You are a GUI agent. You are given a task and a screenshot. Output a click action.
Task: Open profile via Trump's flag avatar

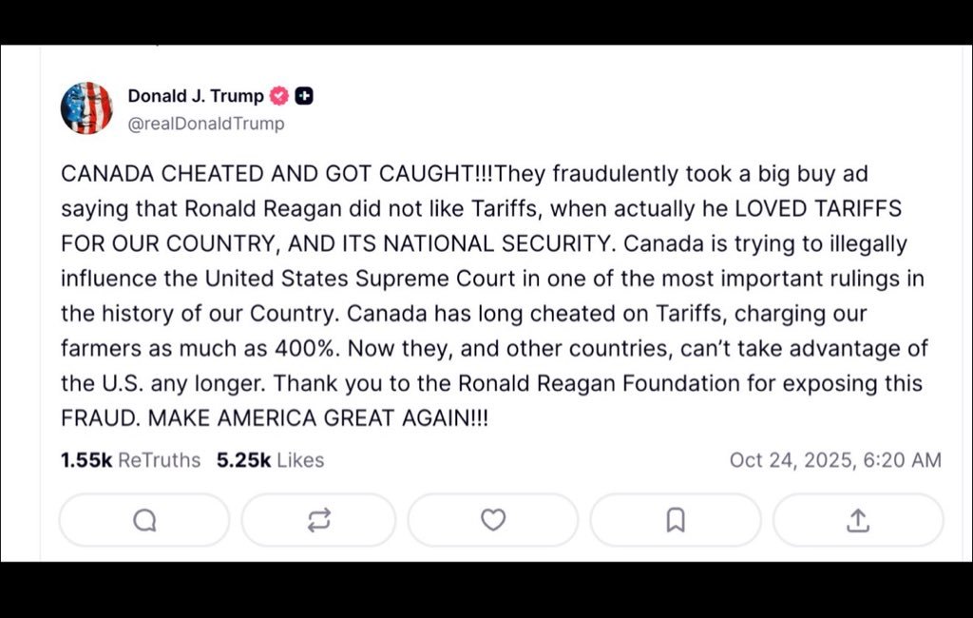point(88,107)
